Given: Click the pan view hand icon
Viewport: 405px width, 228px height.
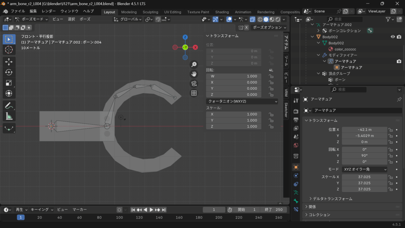Looking at the screenshot, I should point(194,74).
